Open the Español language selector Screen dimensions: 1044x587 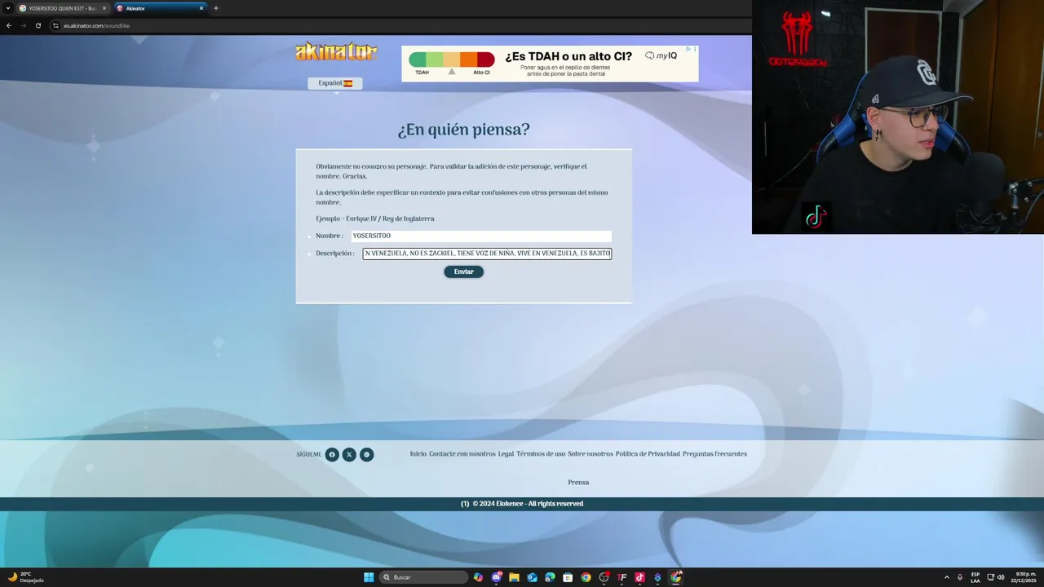(335, 83)
